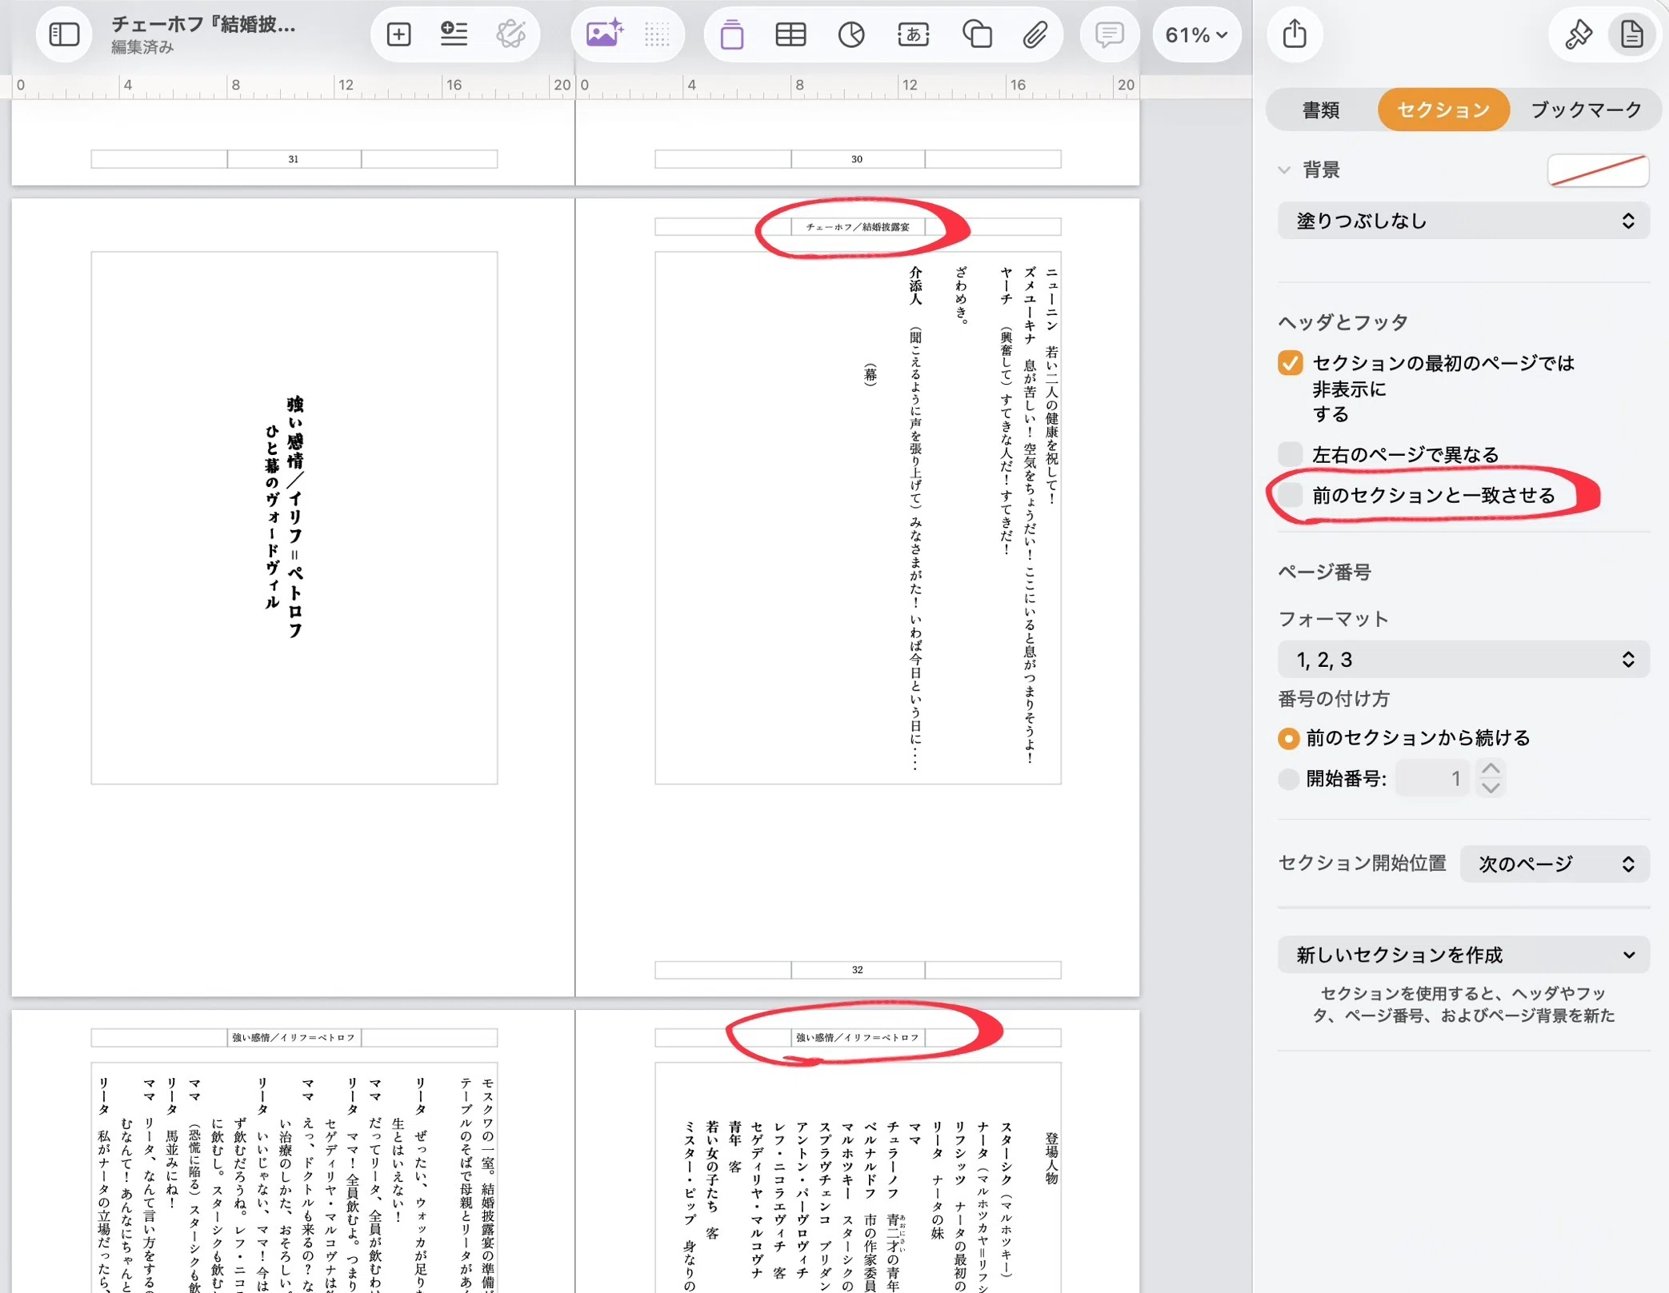Open the Document inspector icon
Image resolution: width=1669 pixels, height=1293 pixels.
[1631, 34]
